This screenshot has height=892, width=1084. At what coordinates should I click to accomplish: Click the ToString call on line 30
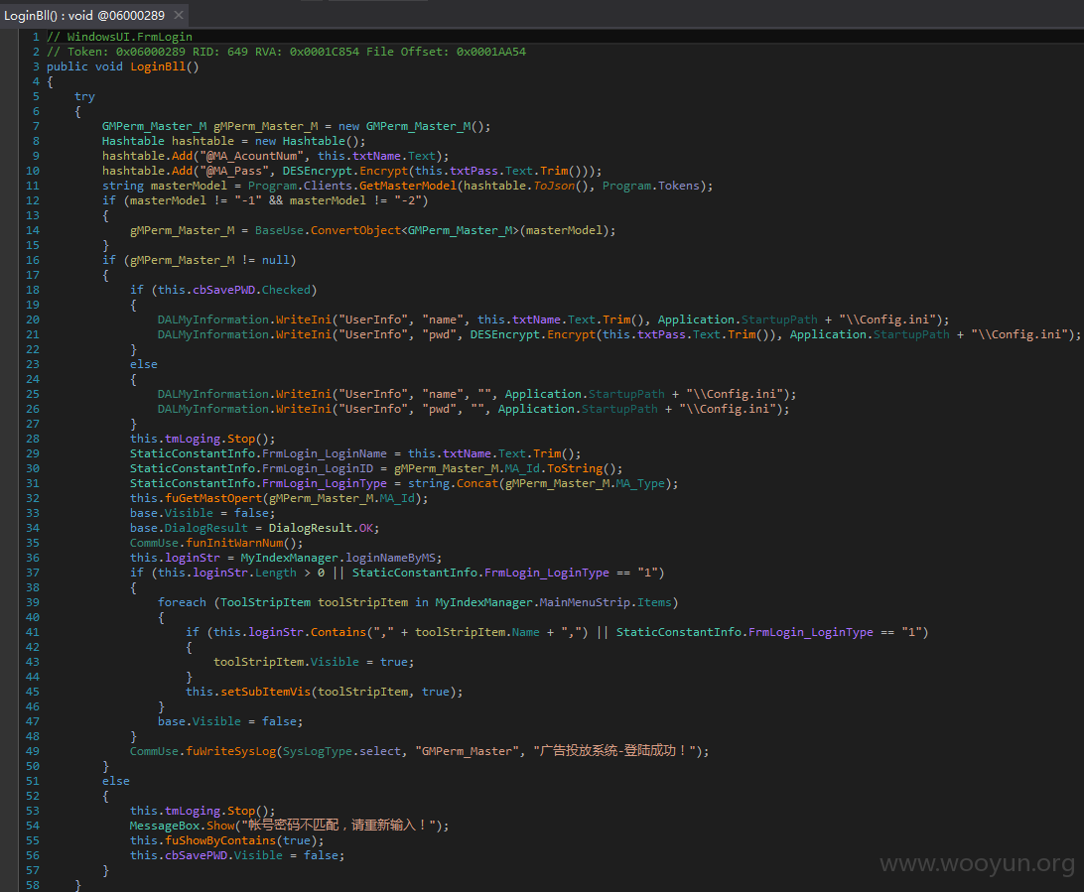575,468
